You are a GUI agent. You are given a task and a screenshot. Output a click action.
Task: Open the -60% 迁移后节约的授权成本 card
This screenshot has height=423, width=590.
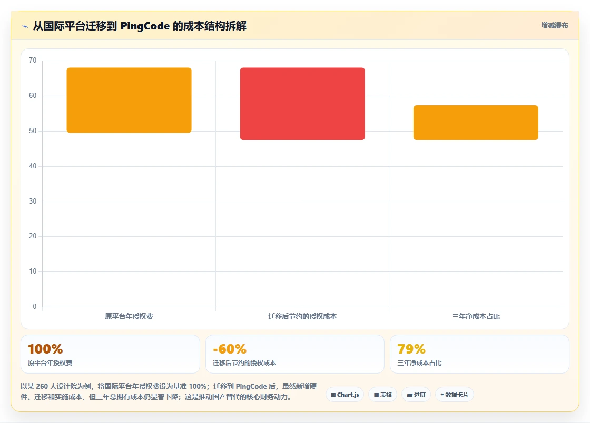coord(295,354)
